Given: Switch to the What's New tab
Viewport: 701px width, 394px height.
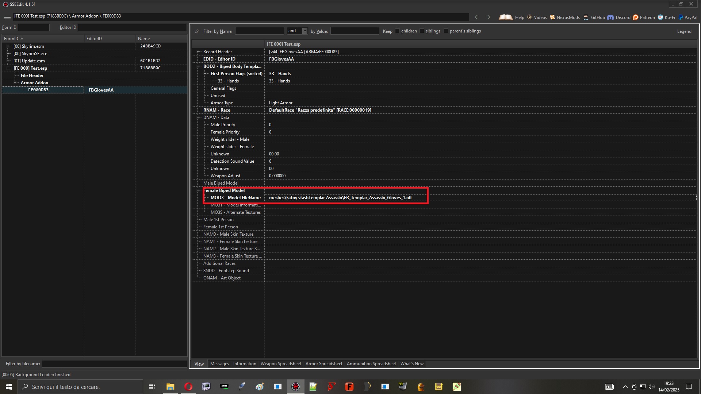Looking at the screenshot, I should [x=412, y=364].
